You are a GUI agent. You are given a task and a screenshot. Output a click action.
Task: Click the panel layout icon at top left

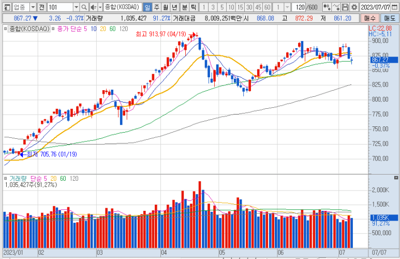7,7
